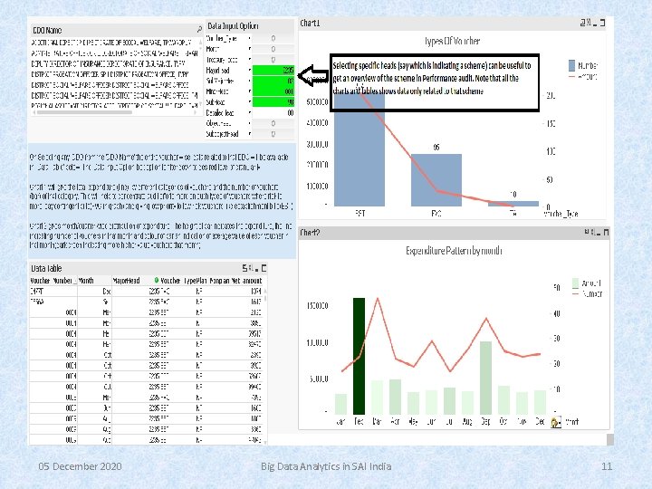Open Treasury_code dropdown in Data Input Option
This screenshot has height=489, width=652.
250,60
